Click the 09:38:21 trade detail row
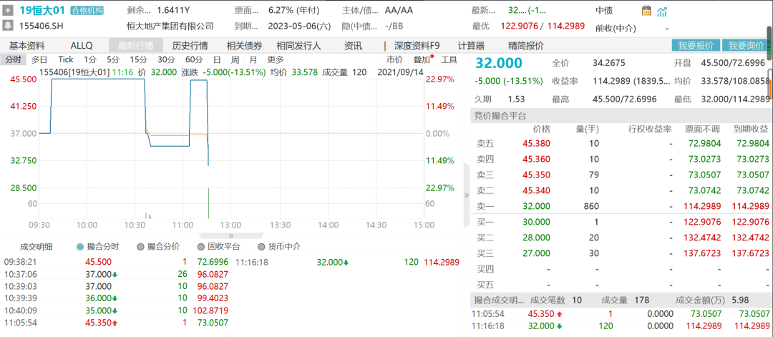 click(x=117, y=262)
